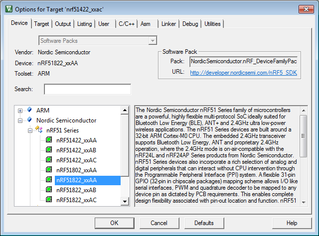Click the chip icon beside nRF51822_xxAC
Viewport: 319px width, 236px height.
49,199
